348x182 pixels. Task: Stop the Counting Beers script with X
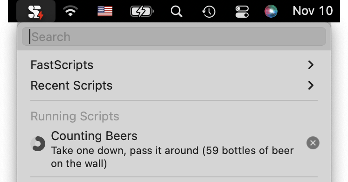pyautogui.click(x=313, y=143)
